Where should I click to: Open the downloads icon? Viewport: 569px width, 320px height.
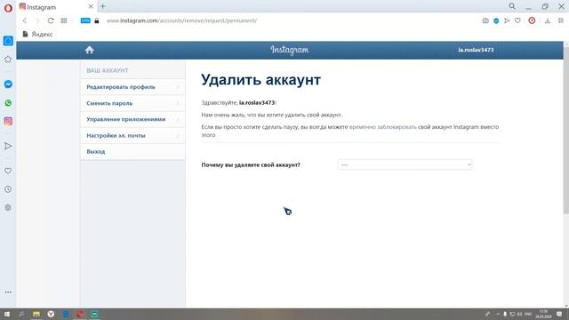tap(548, 20)
